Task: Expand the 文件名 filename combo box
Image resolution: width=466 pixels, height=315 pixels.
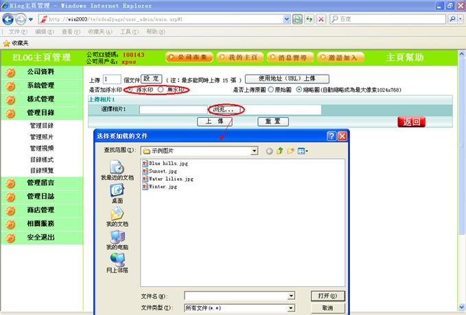Action: (291, 296)
